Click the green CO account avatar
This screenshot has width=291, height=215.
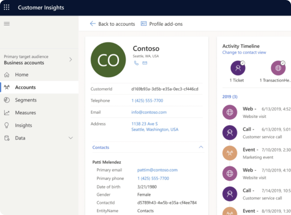coord(108,60)
